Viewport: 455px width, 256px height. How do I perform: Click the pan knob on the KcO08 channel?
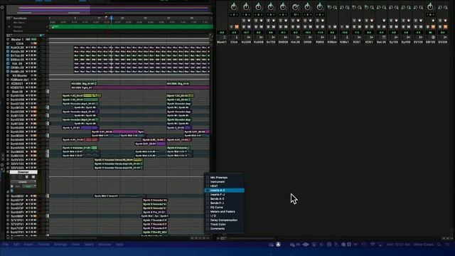246,6
